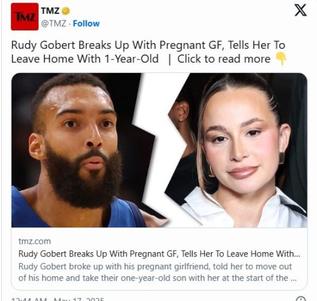Open the tmz.com domain label

click(x=35, y=241)
